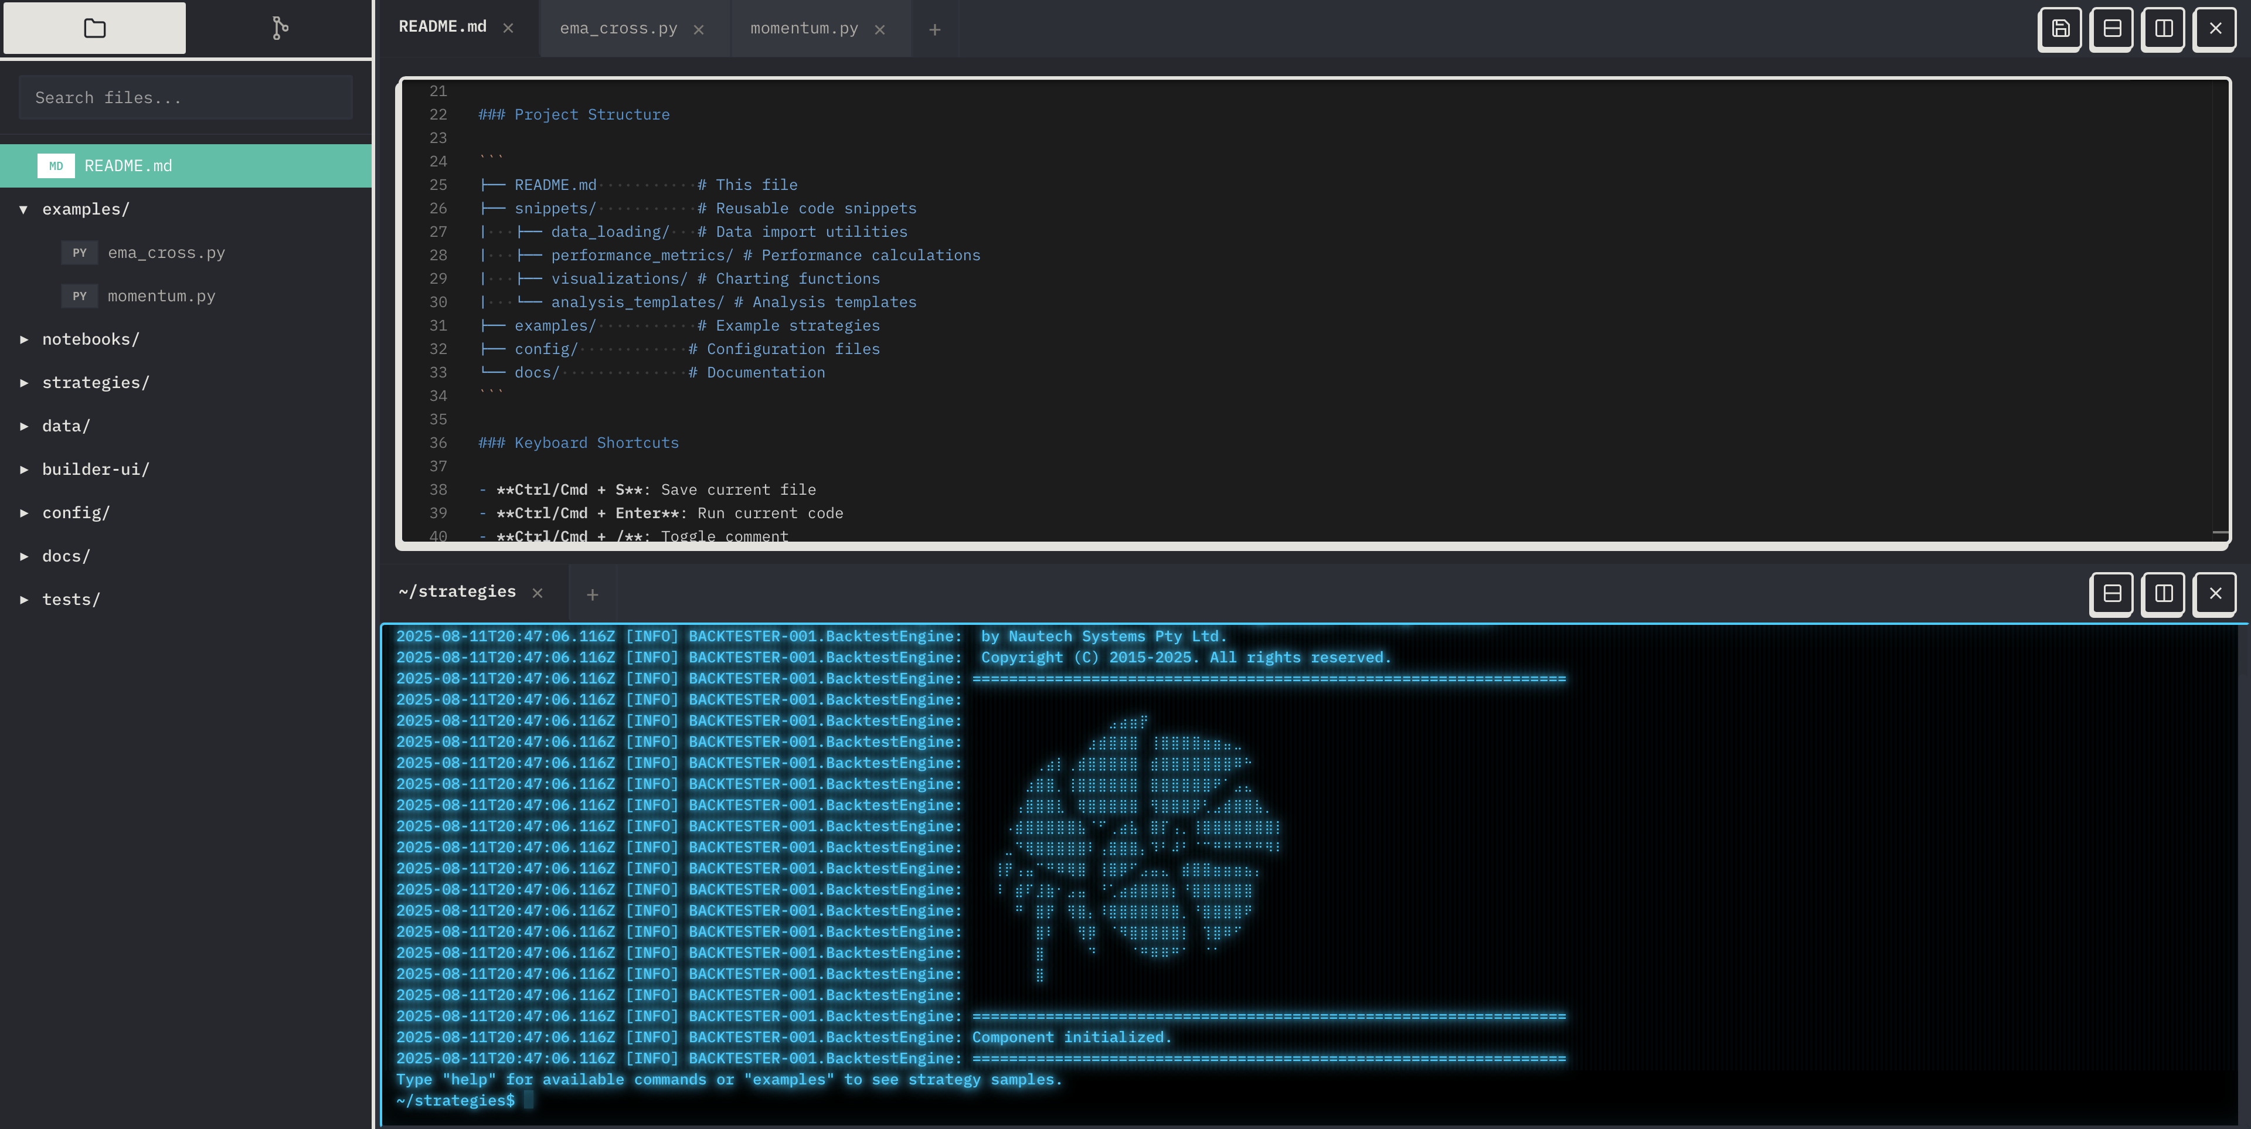This screenshot has height=1129, width=2251.
Task: Click 'Component initialized.' in terminal output
Action: coord(1072,1037)
